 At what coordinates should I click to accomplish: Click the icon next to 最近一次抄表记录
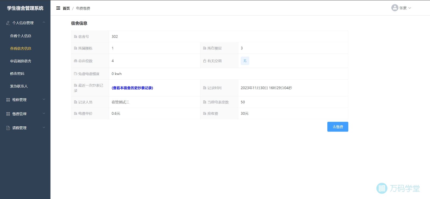click(76, 85)
